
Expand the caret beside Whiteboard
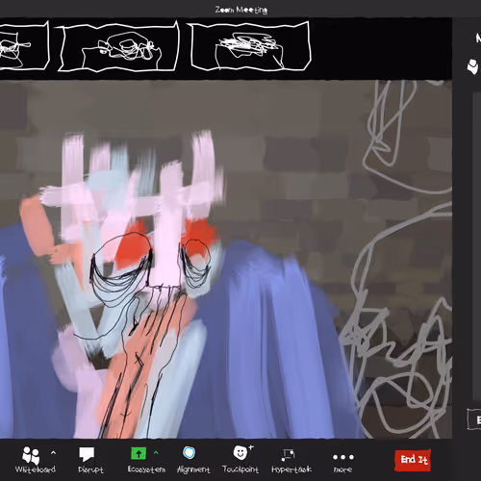[53, 452]
